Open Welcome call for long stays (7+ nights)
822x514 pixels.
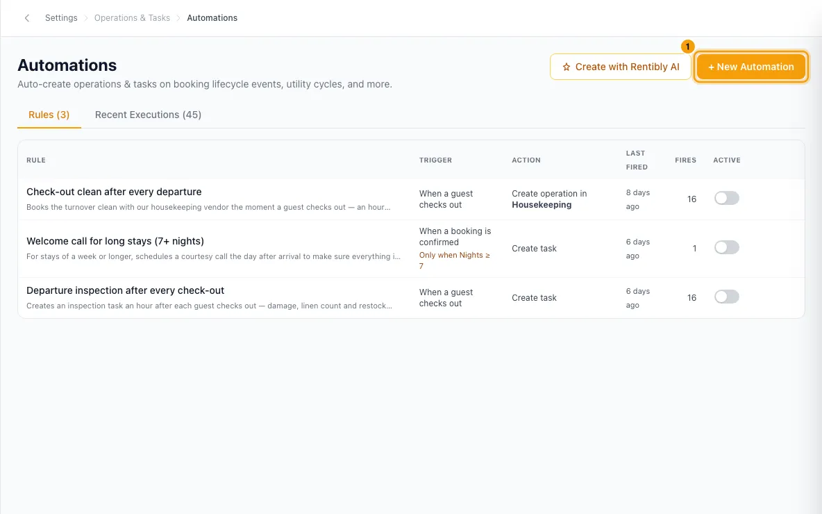pyautogui.click(x=115, y=241)
